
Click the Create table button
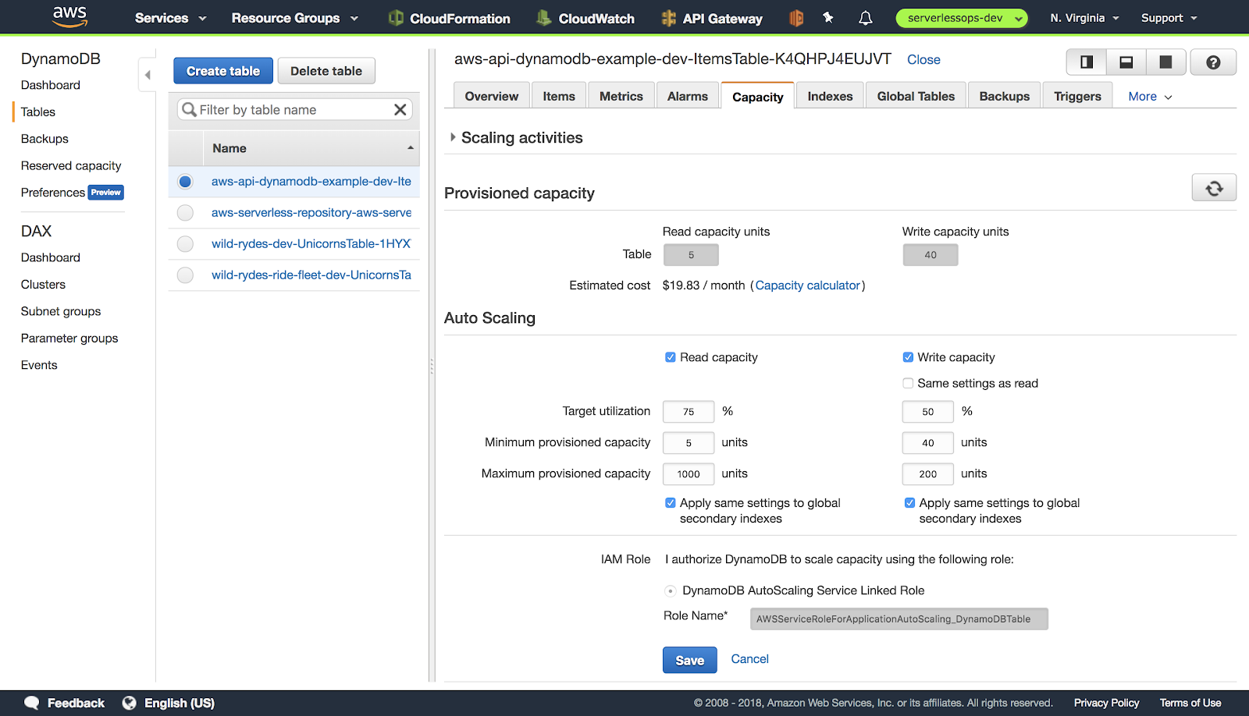(223, 71)
